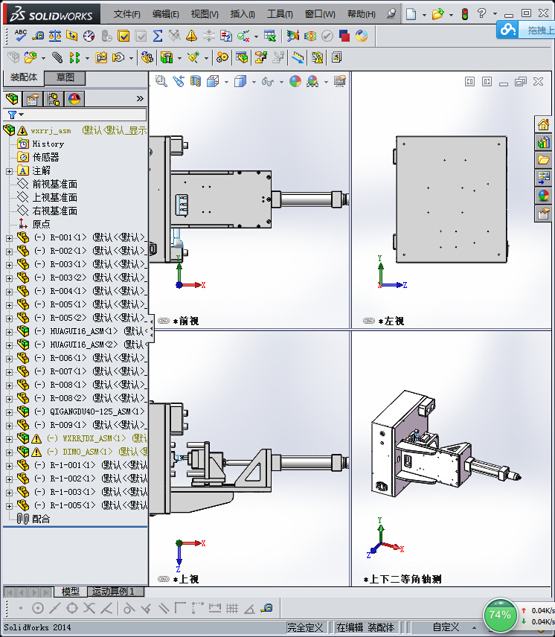Viewport: 555px width, 637px height.
Task: Toggle the tree filter funnel icon
Action: 12,115
